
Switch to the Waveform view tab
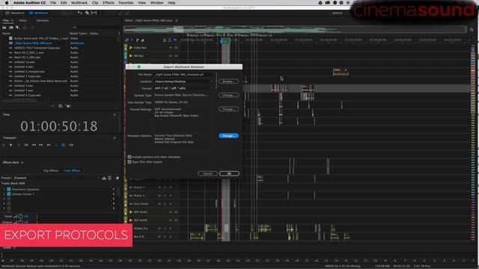coord(15,13)
